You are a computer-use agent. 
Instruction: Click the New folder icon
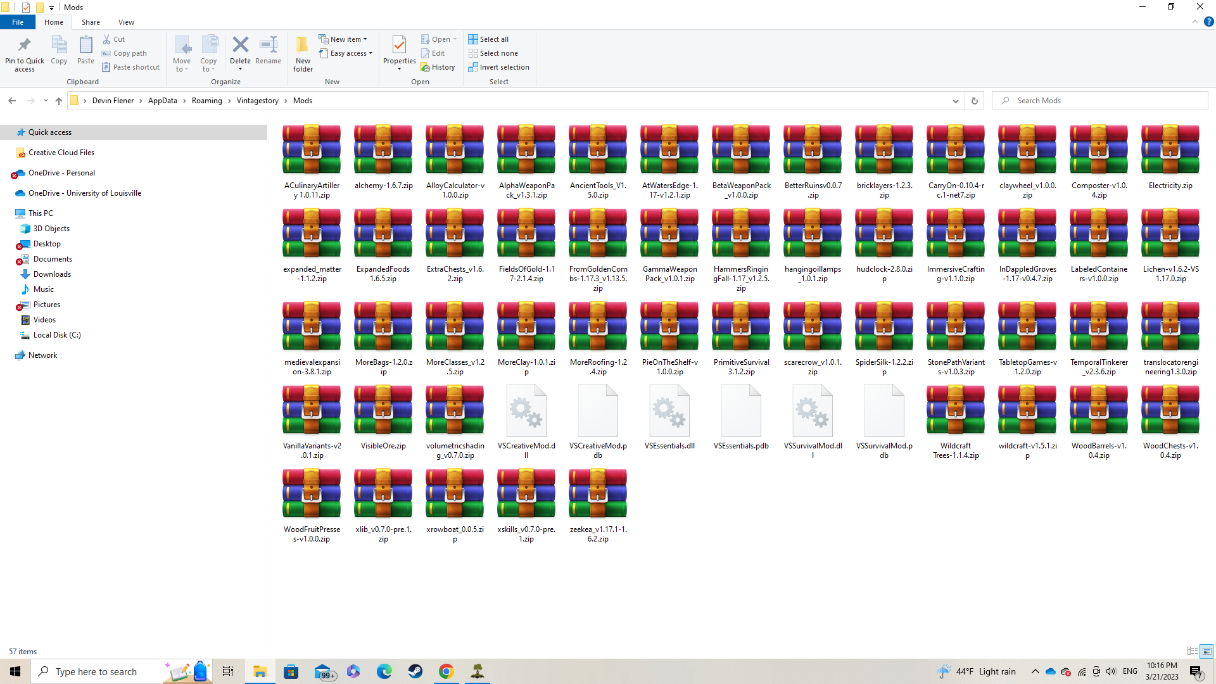[303, 46]
